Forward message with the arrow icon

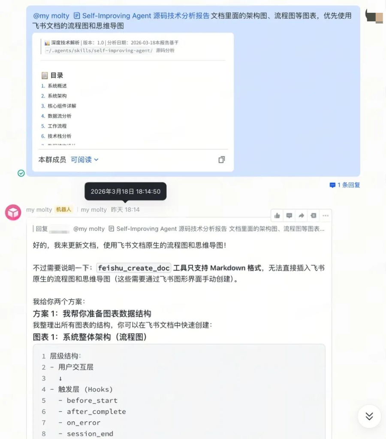[x=302, y=215]
